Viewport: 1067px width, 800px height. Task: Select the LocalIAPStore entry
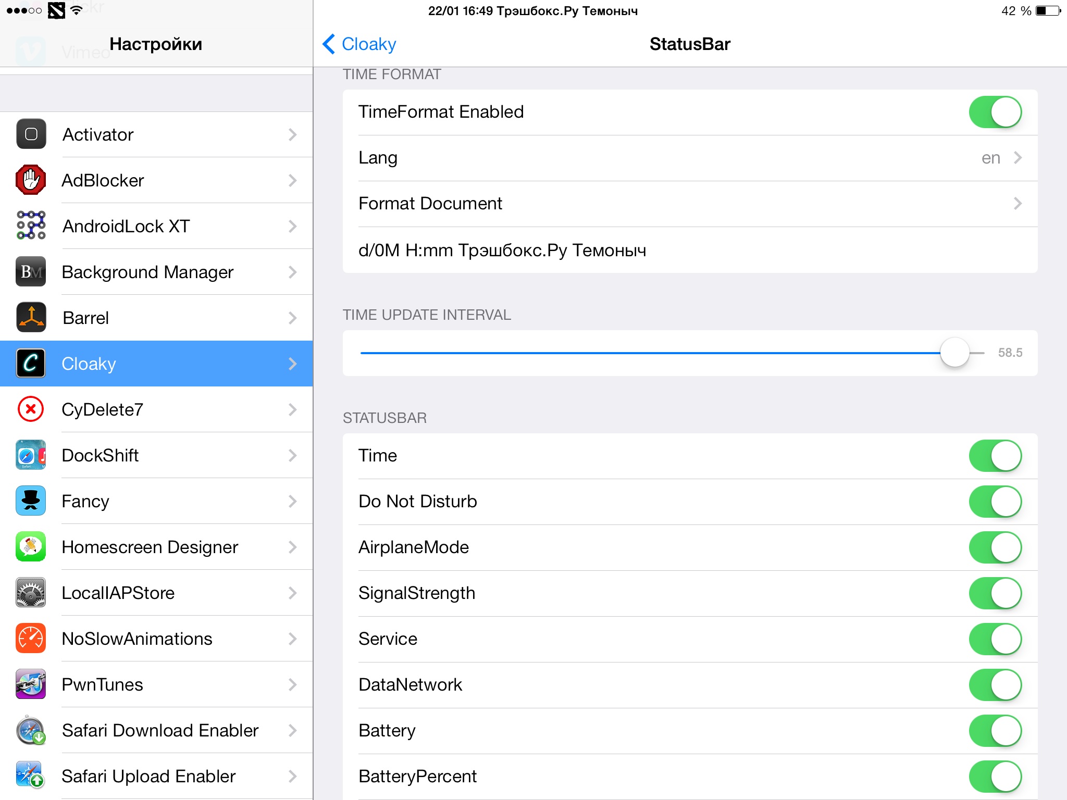(156, 593)
